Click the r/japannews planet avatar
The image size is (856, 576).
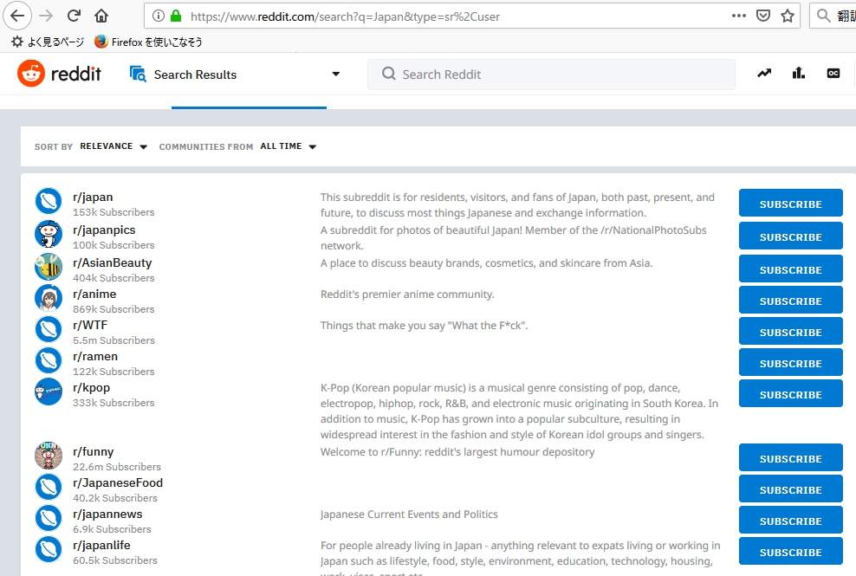pos(49,518)
